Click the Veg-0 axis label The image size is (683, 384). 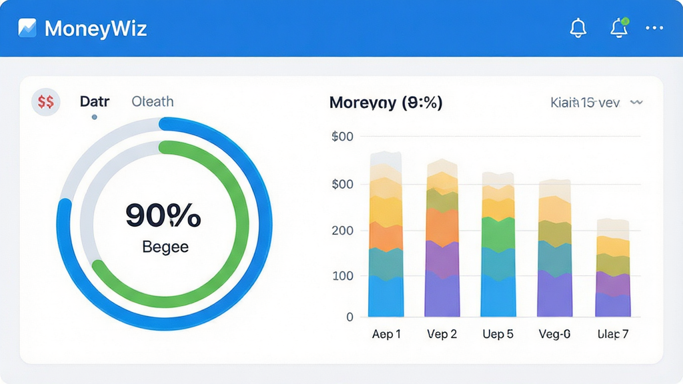[x=554, y=334]
